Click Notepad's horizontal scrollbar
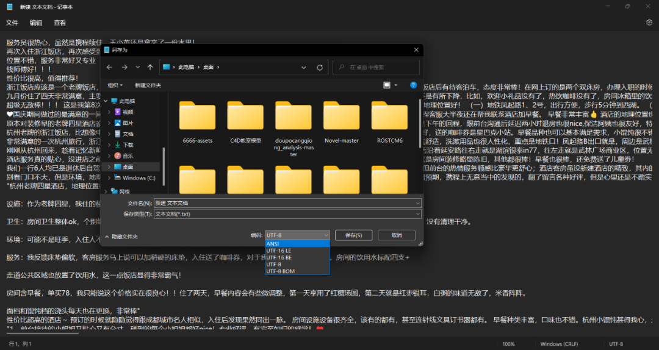The image size is (659, 350). (43, 333)
